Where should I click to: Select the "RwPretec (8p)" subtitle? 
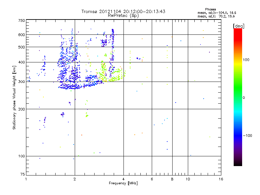click(x=123, y=16)
